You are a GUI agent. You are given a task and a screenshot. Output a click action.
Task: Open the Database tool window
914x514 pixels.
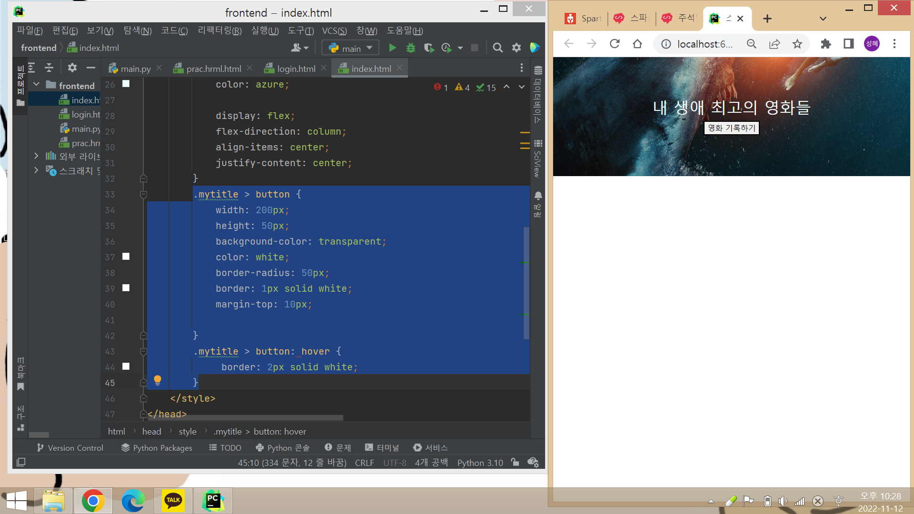tap(538, 94)
